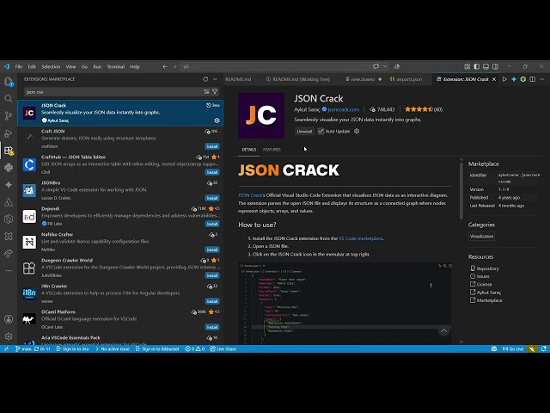Open the main branch indicator in status bar
Image resolution: width=550 pixels, height=413 pixels.
[23, 349]
